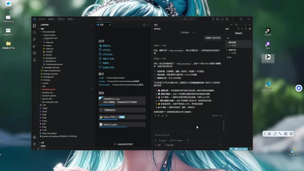Click the remote window indicator in status bar
304x171 pixels.
click(33, 149)
